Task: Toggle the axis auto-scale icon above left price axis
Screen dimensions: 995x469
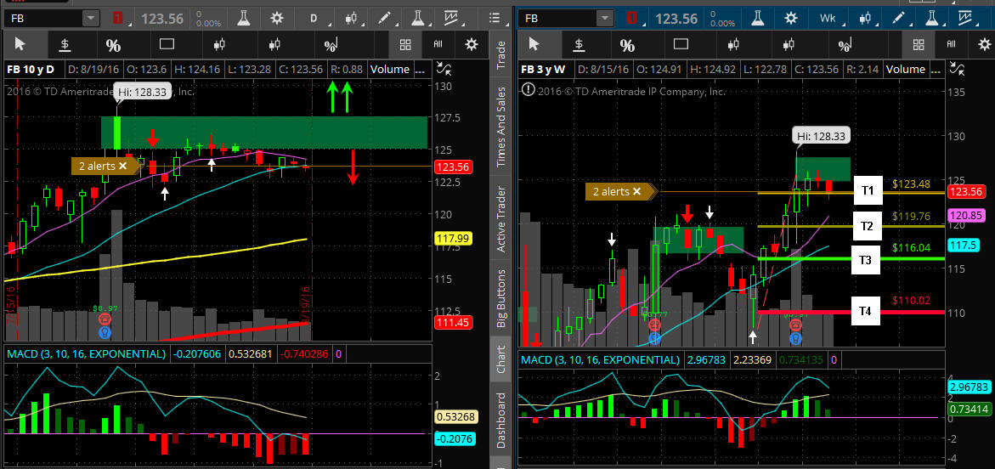Action: [x=444, y=69]
